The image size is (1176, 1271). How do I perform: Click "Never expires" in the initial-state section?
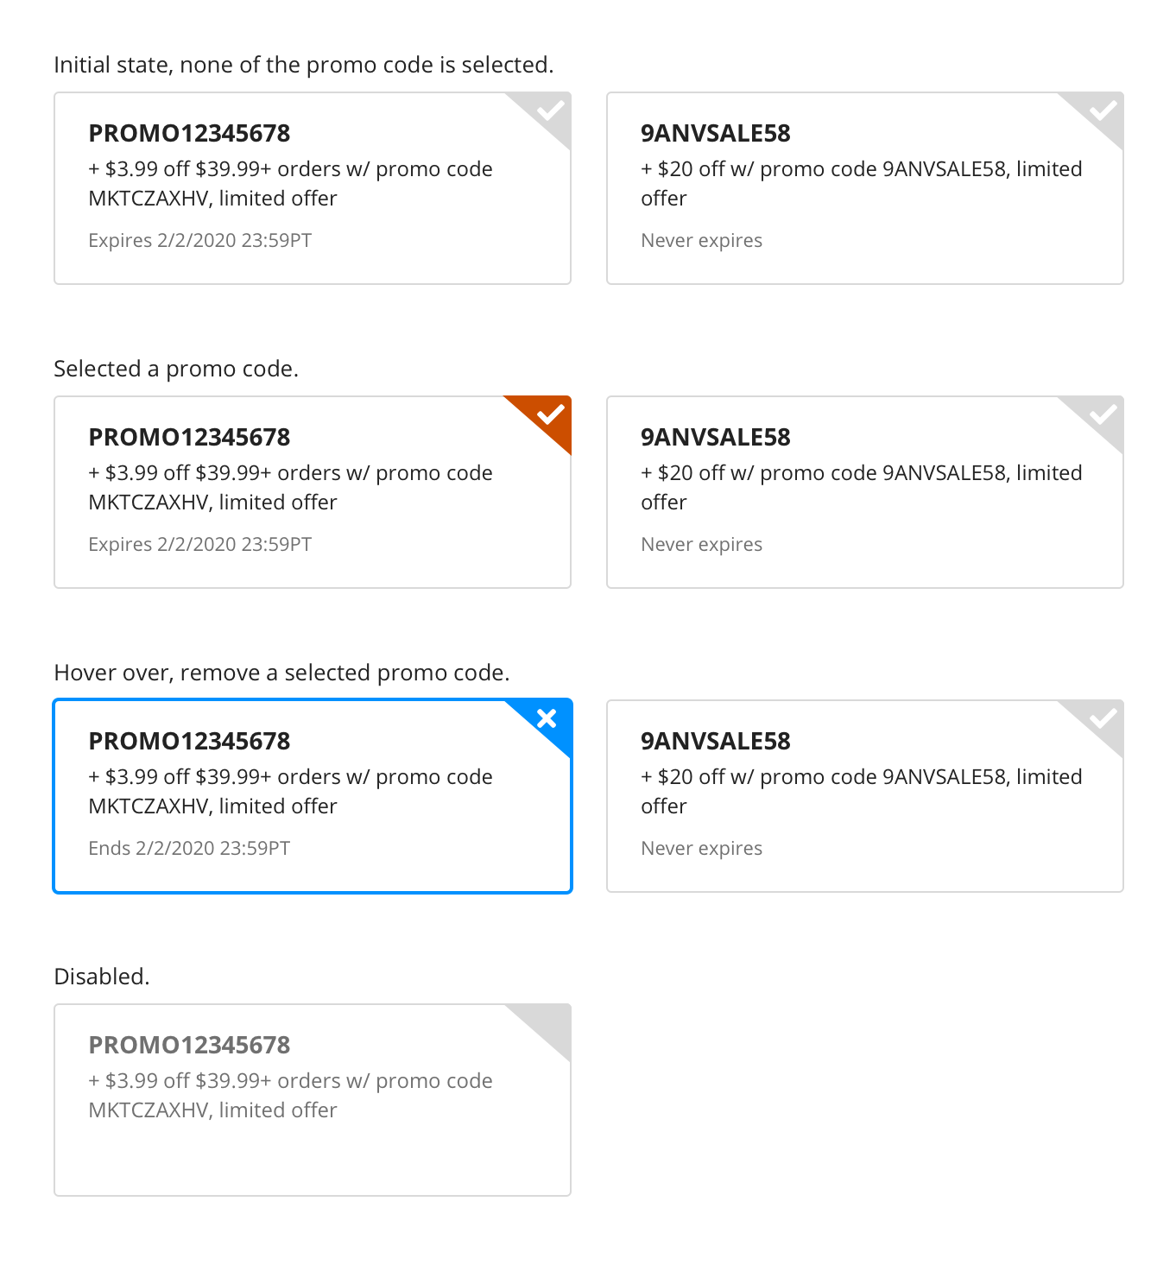(701, 241)
